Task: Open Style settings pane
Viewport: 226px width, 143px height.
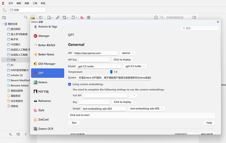Action: [47, 110]
